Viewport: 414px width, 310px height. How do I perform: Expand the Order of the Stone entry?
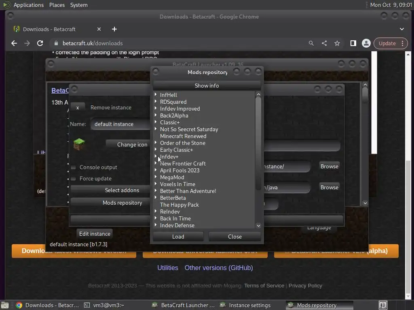pos(156,142)
